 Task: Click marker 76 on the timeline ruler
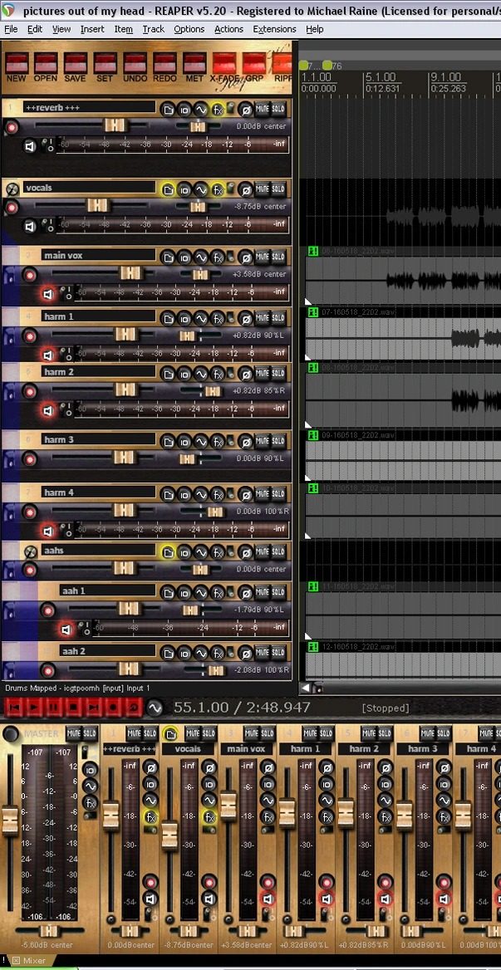point(331,66)
